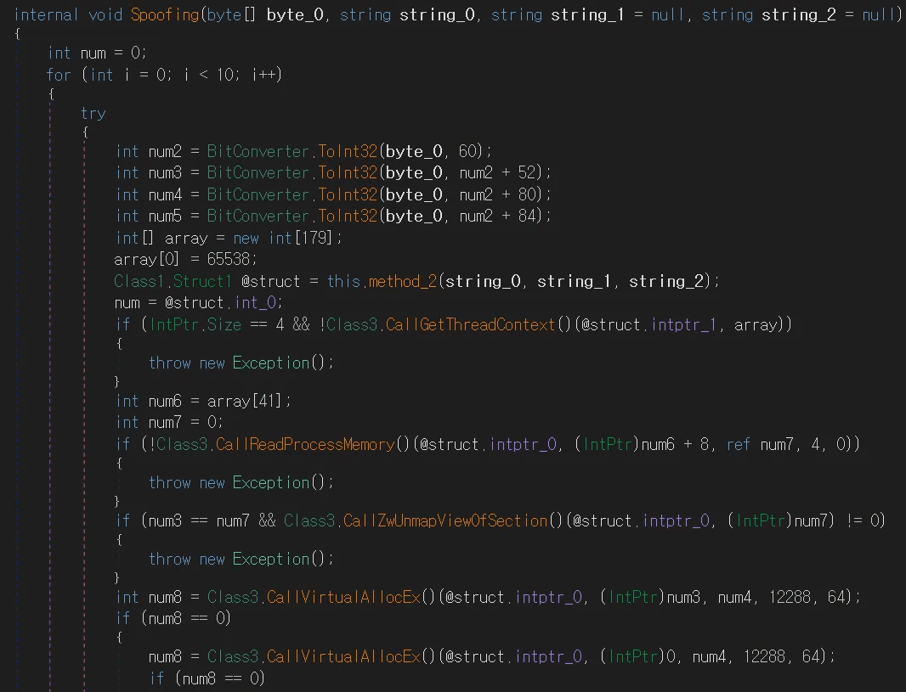Click CallVirtualAllocEx on the 'int num8' declaration line
Viewport: 906px width, 692px height.
pyautogui.click(x=344, y=597)
